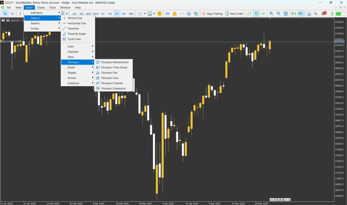
Task: Open the IDE MetaEditor
Action: (x=167, y=14)
